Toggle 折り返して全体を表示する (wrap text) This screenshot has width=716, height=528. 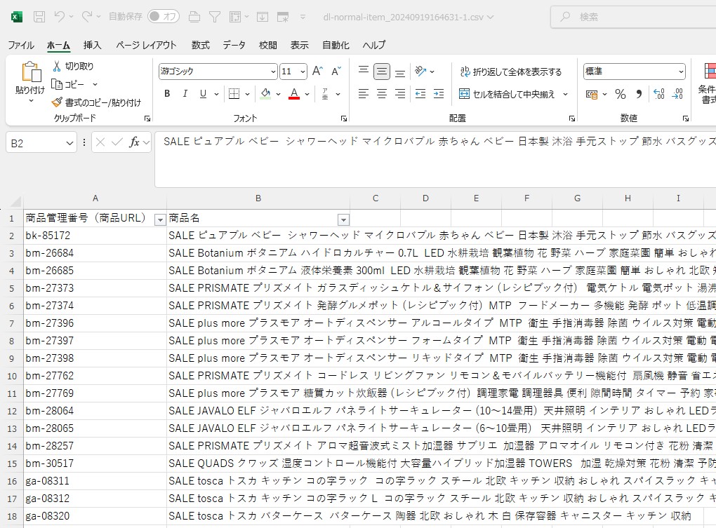pyautogui.click(x=510, y=72)
